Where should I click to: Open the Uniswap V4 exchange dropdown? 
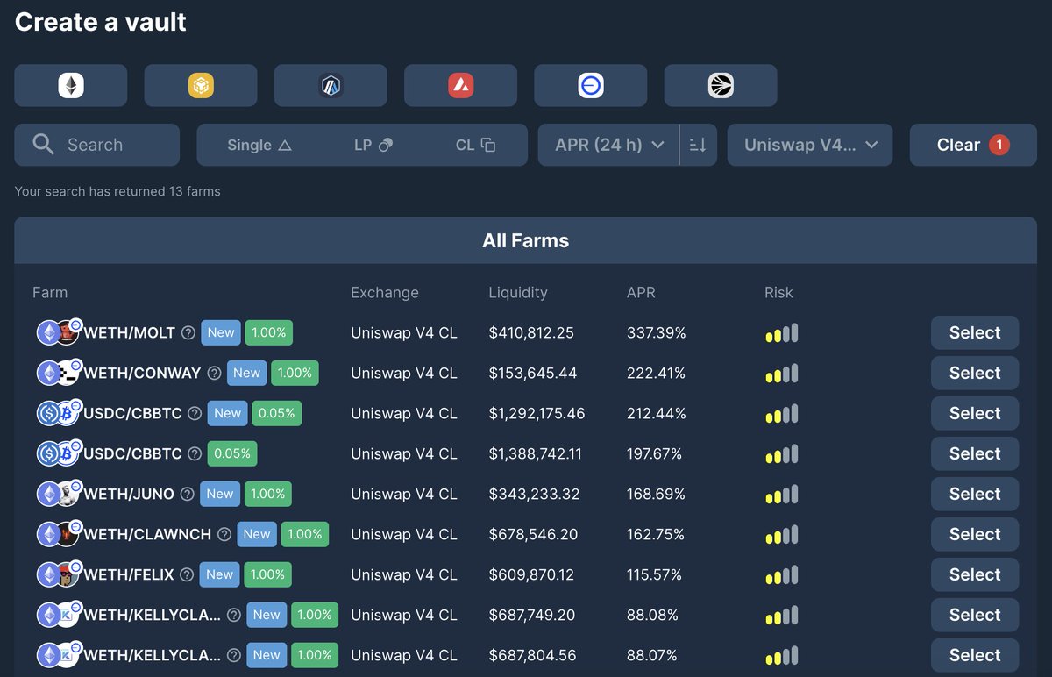click(x=810, y=145)
